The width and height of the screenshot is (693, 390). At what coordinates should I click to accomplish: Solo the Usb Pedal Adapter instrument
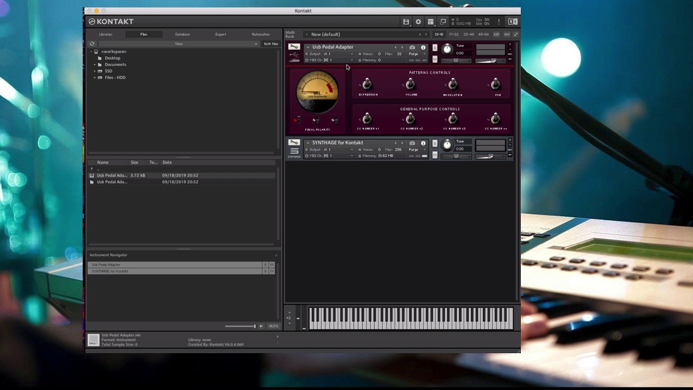pyautogui.click(x=435, y=48)
